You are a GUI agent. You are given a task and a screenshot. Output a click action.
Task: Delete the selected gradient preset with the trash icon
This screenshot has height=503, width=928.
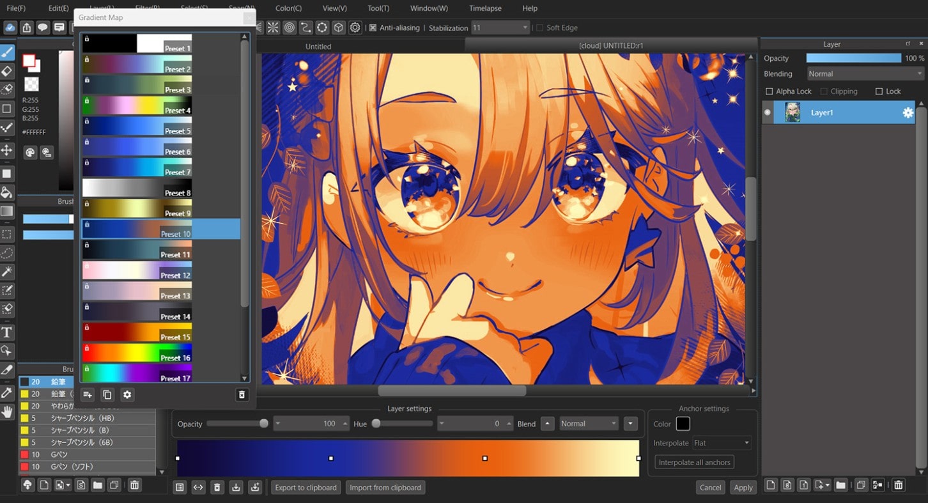click(x=242, y=395)
